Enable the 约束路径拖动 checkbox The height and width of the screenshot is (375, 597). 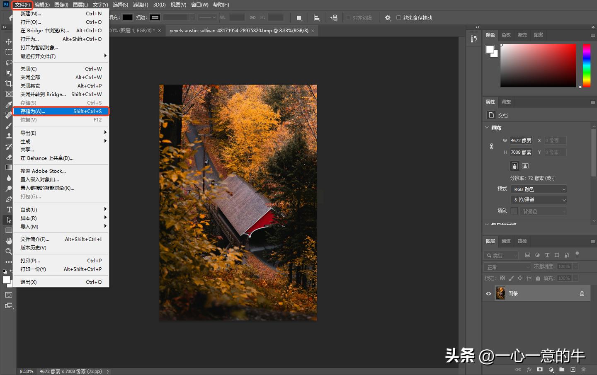(398, 17)
